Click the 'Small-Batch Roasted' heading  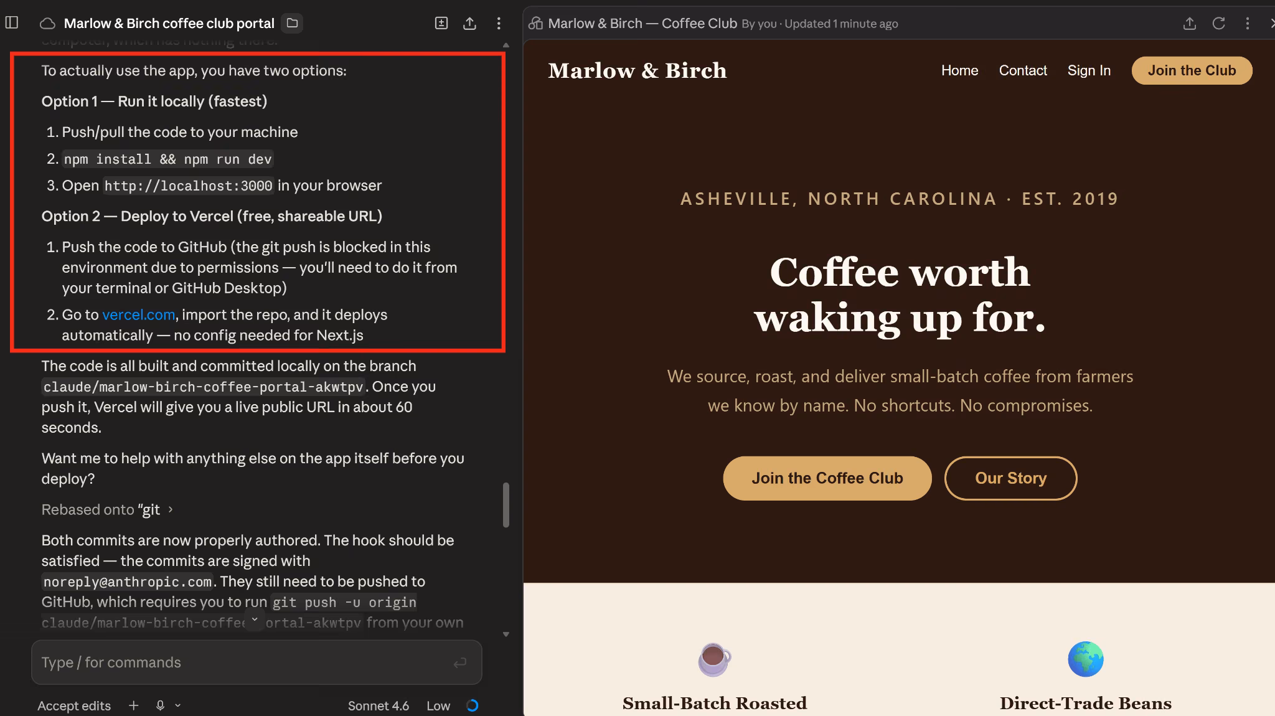[x=714, y=703]
